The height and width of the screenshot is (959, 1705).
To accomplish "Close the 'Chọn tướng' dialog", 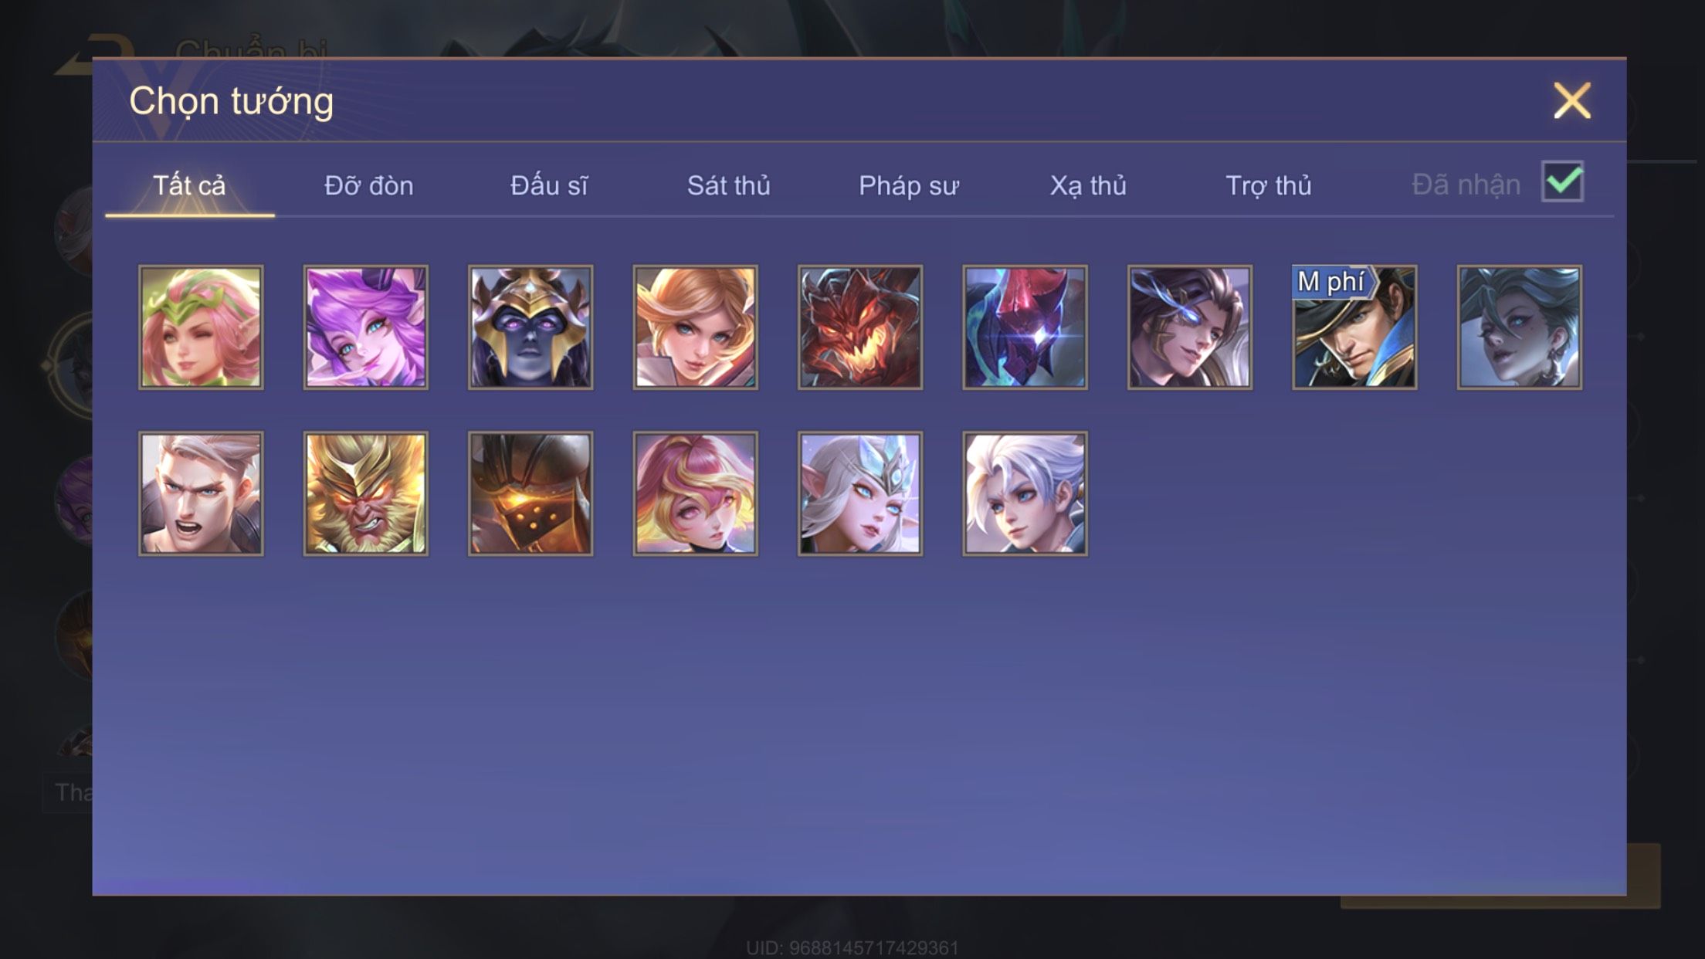I will pyautogui.click(x=1572, y=100).
